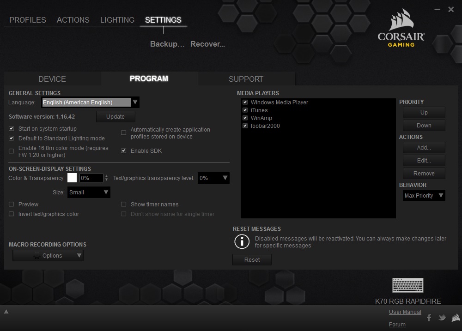This screenshot has height=331, width=462.
Task: Click the Corsair sails icon in footer
Action: coord(456,318)
